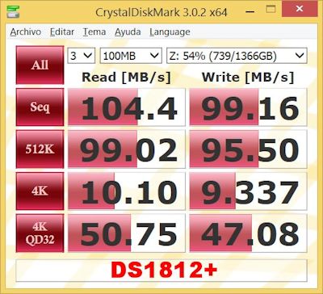Start the 512K test
Screen dimensions: 323x294
pyautogui.click(x=40, y=149)
